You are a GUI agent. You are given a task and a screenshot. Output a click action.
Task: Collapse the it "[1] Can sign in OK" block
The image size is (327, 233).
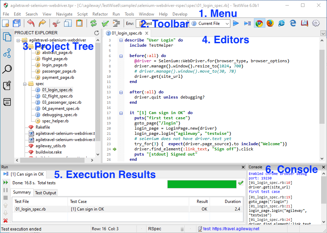121,113
